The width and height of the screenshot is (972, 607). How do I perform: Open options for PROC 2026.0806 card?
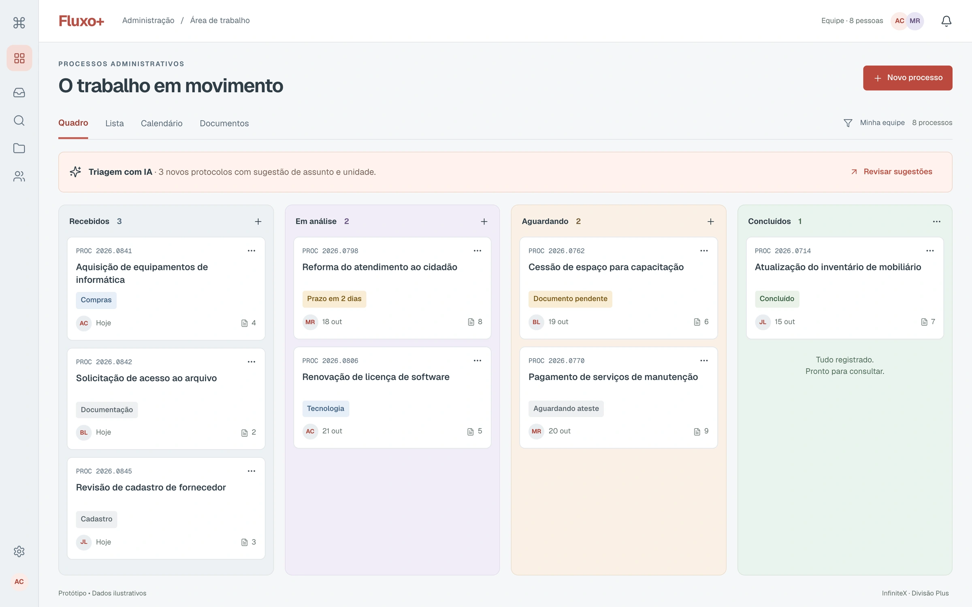pyautogui.click(x=477, y=360)
